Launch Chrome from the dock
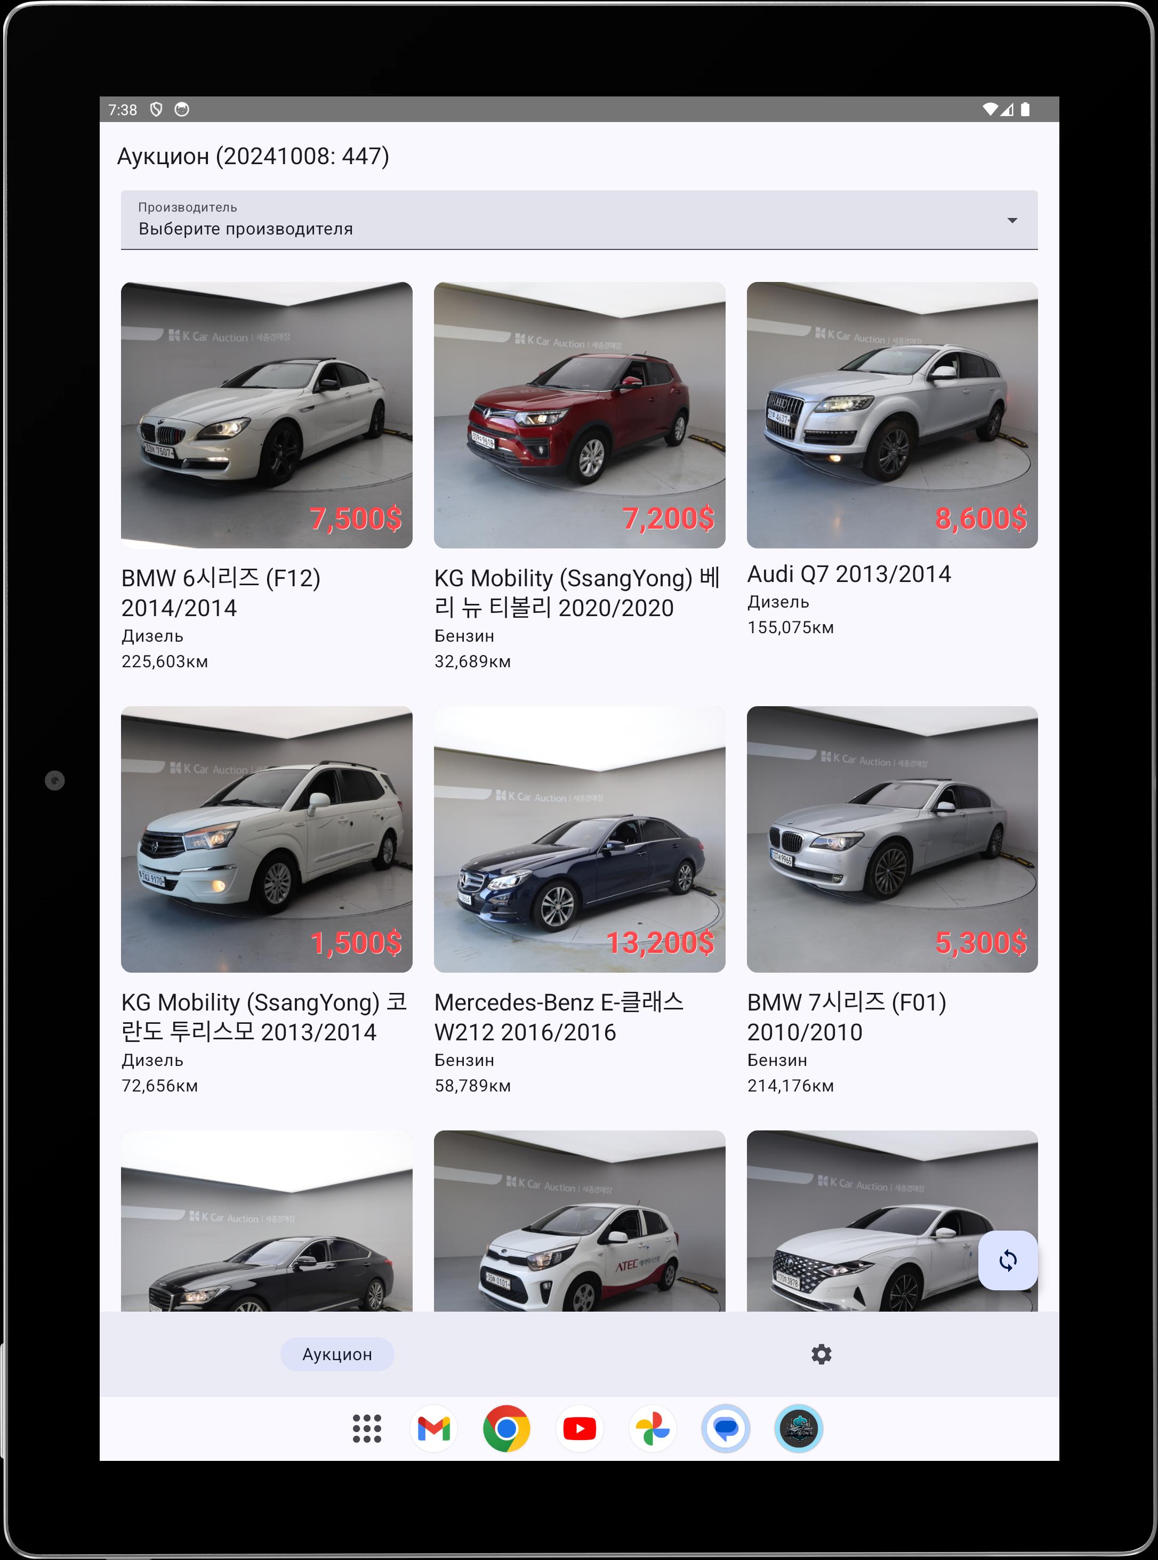 point(506,1428)
